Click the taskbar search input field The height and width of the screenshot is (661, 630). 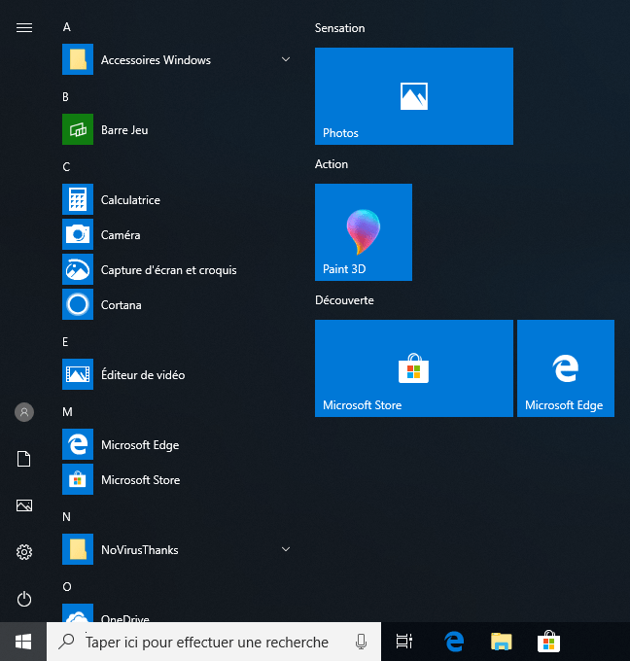pos(214,642)
